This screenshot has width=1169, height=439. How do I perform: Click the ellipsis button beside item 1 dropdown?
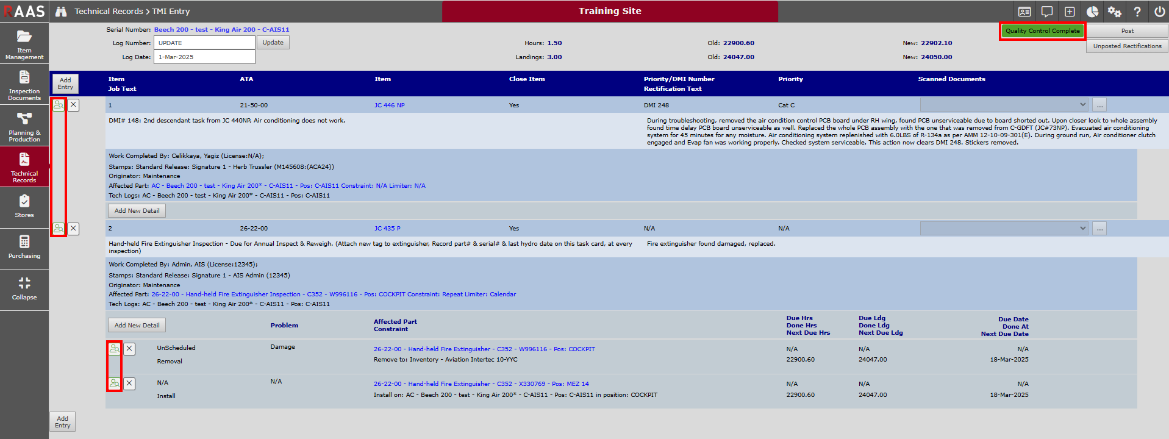click(x=1099, y=105)
